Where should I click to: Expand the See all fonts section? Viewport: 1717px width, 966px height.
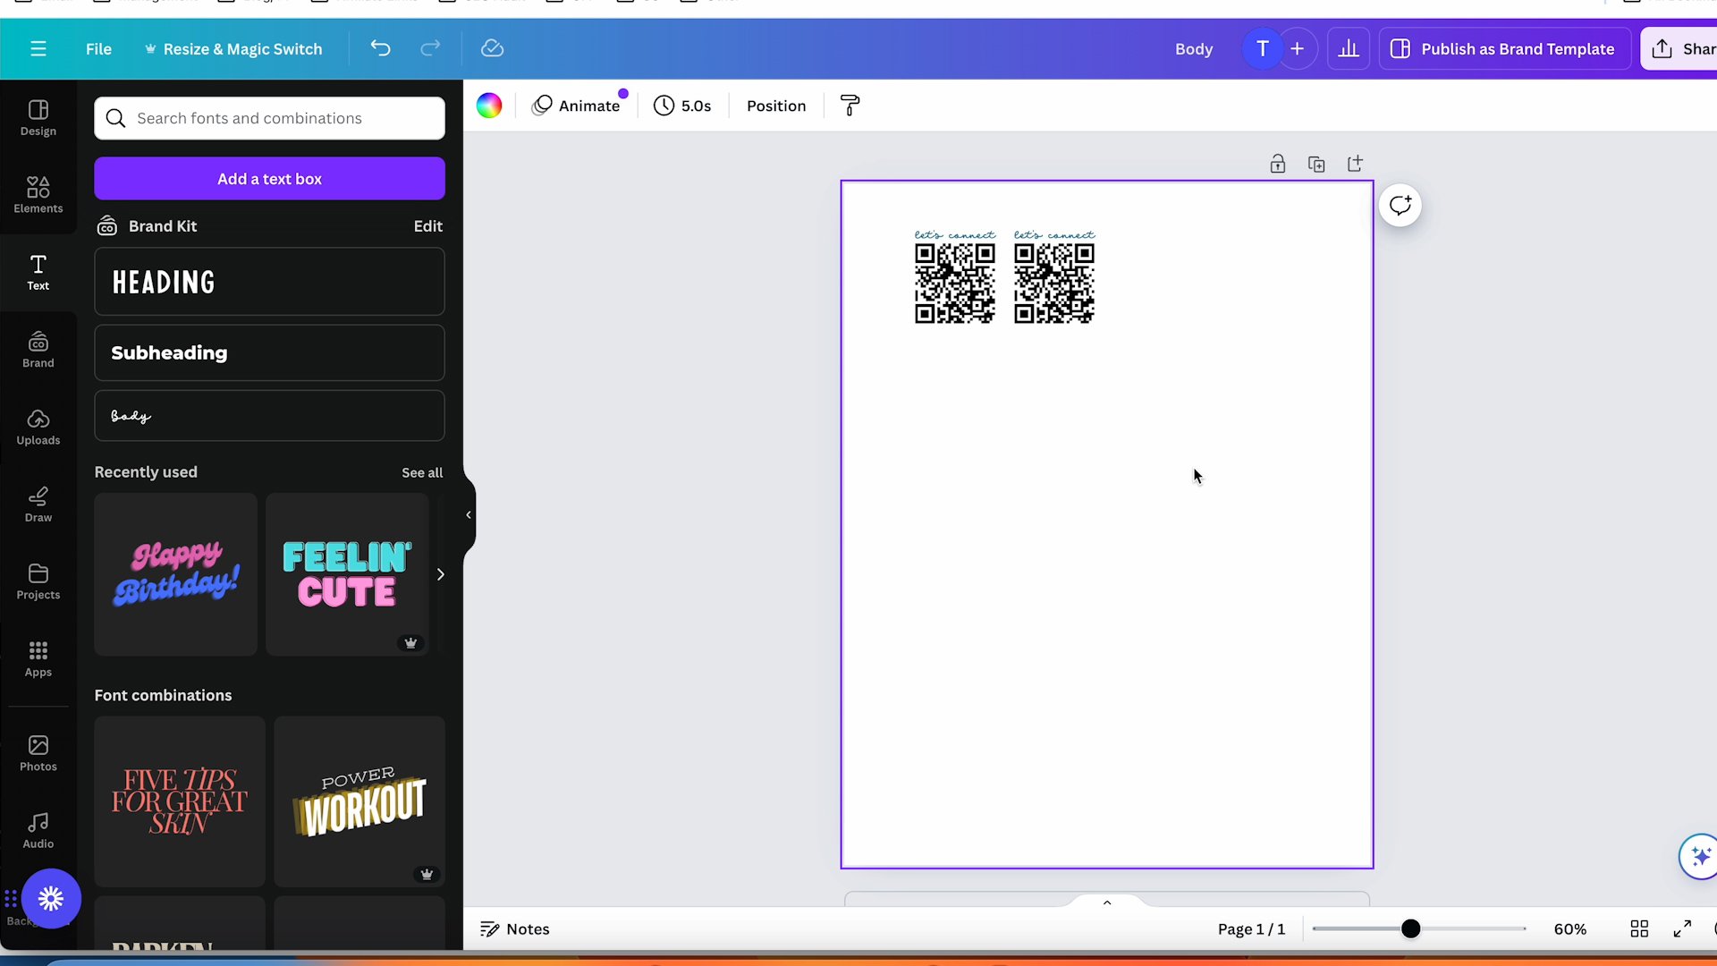coord(422,473)
